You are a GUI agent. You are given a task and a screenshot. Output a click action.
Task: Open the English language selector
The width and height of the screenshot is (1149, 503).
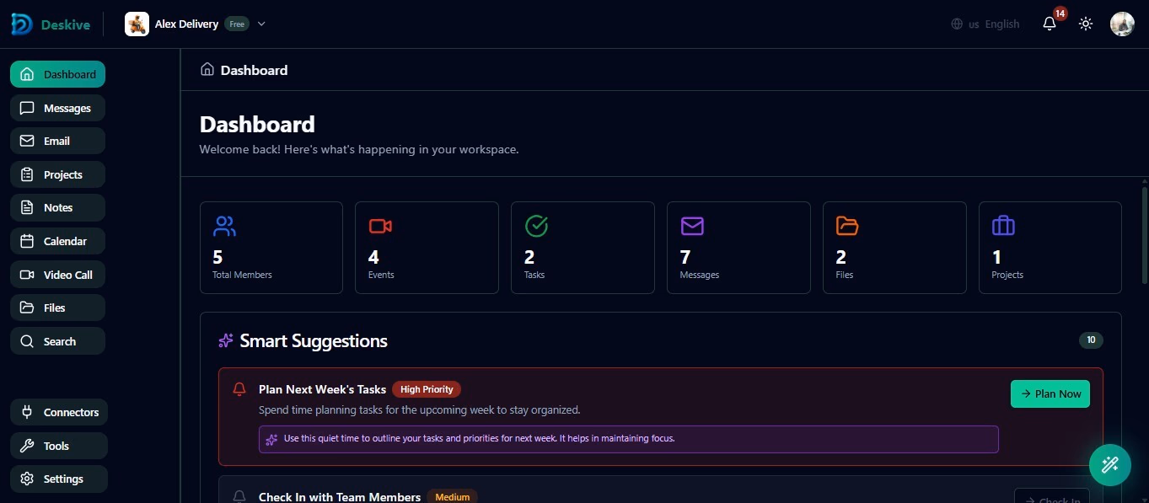(x=985, y=24)
